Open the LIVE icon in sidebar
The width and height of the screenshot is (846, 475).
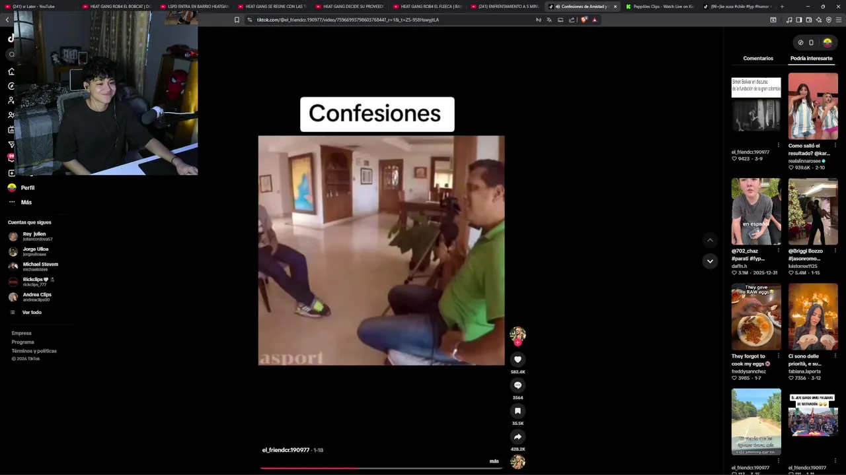(x=11, y=129)
